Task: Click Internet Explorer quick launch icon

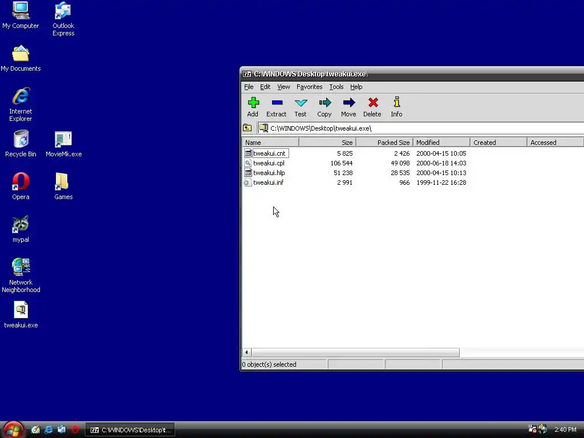Action: click(x=49, y=429)
